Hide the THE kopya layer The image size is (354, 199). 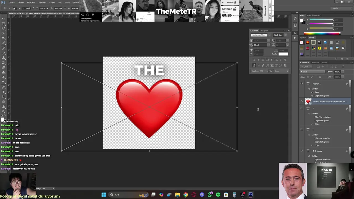(x=302, y=151)
